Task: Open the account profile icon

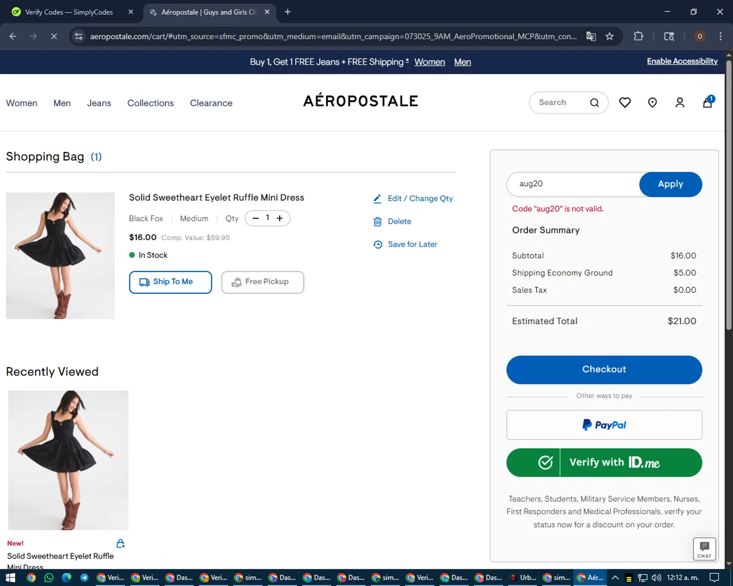Action: pyautogui.click(x=680, y=103)
